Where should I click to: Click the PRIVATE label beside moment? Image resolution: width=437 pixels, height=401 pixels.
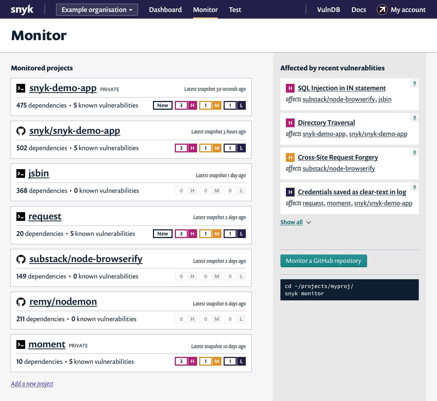click(x=78, y=346)
